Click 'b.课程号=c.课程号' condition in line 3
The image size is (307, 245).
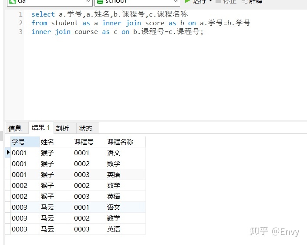tap(166, 31)
